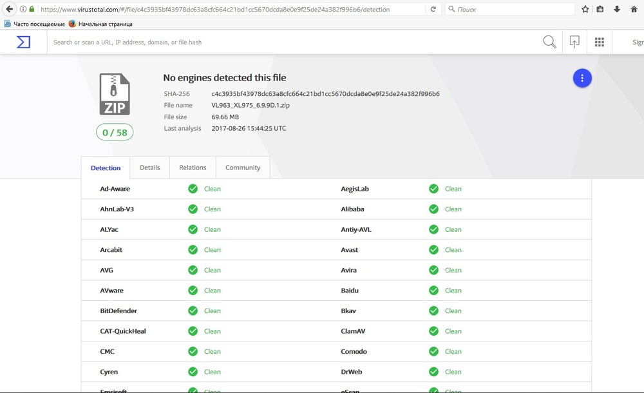Open the blue three-dots actions button
This screenshot has width=644, height=393.
coord(582,78)
